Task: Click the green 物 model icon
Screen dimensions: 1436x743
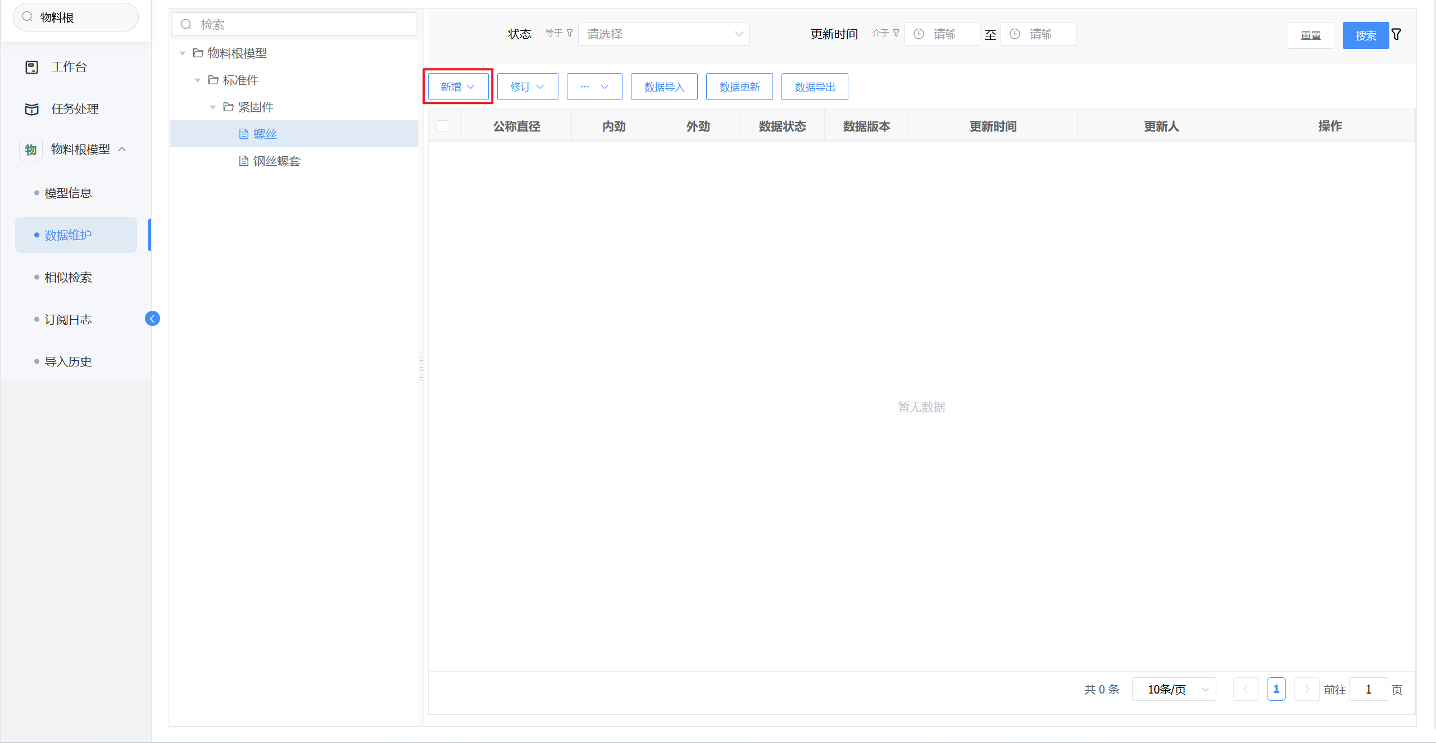Action: (x=31, y=149)
